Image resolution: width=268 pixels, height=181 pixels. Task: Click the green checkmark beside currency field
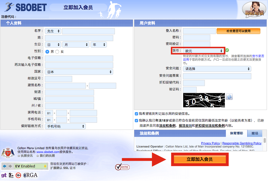point(227,50)
